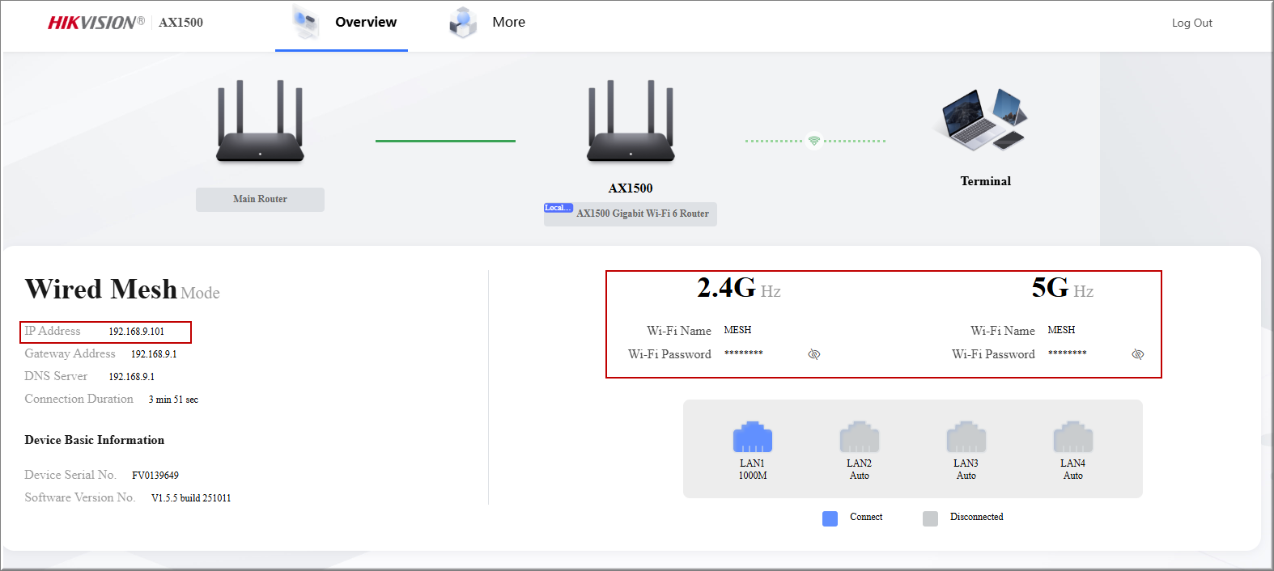Screen dimensions: 1274x571
Task: Reveal the 5GHz Wi-Fi password
Action: pyautogui.click(x=1137, y=354)
